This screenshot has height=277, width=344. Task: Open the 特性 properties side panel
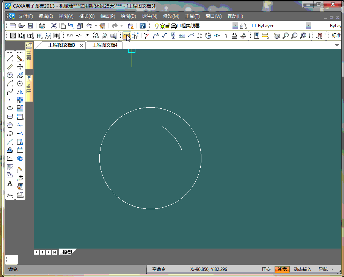tap(29, 88)
